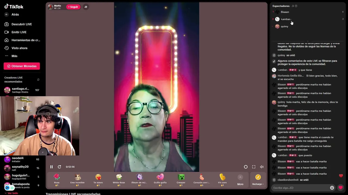Open soynathy20 recommended live stream
Screen dimensions: 348x195
22,168
